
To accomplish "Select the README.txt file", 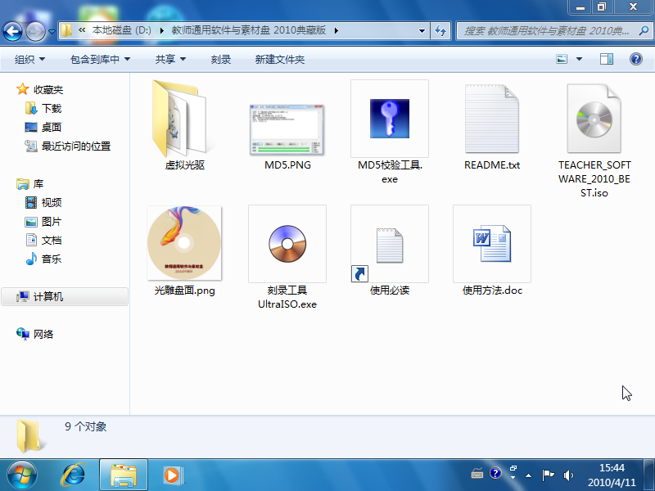I will pyautogui.click(x=492, y=119).
